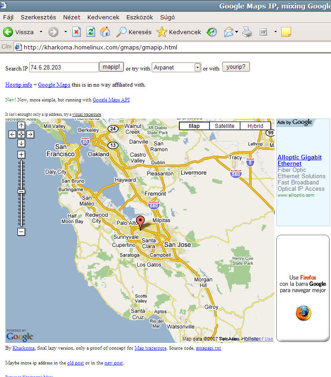331x377 pixels.
Task: Switch to Satellite view tab
Action: tap(225, 126)
